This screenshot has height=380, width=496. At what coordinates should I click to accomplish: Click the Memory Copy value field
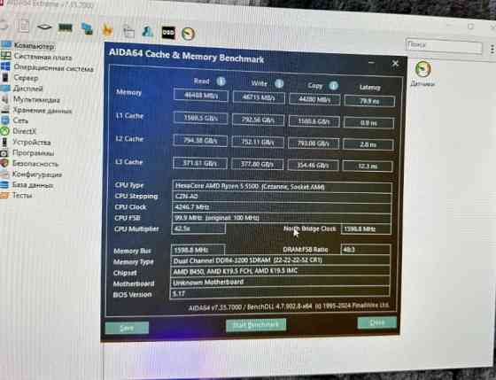pos(314,99)
